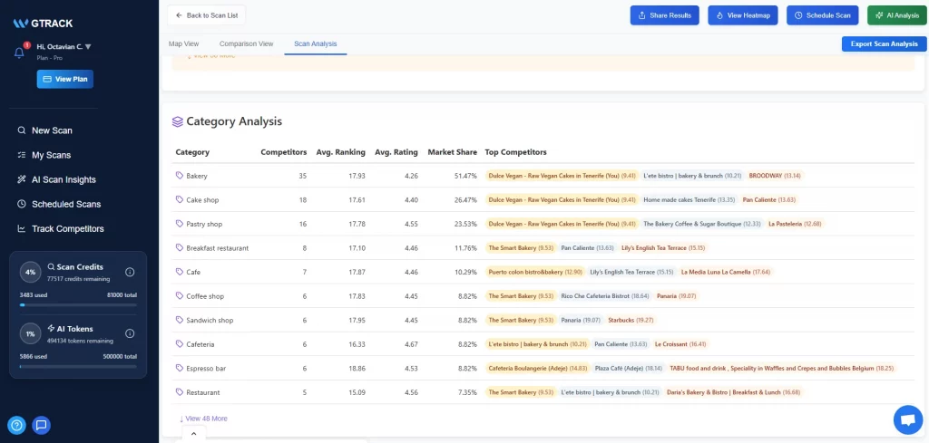Image resolution: width=929 pixels, height=443 pixels.
Task: Open help question mark button
Action: (16, 425)
